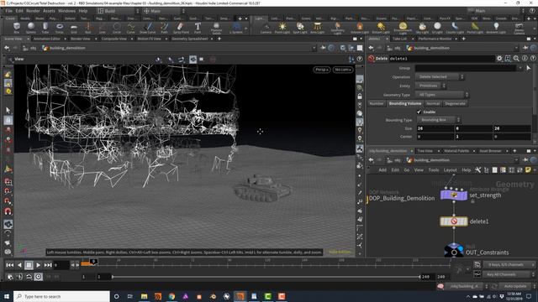
Task: Select the Box tool on the Create shelf
Action: pyautogui.click(x=17, y=28)
